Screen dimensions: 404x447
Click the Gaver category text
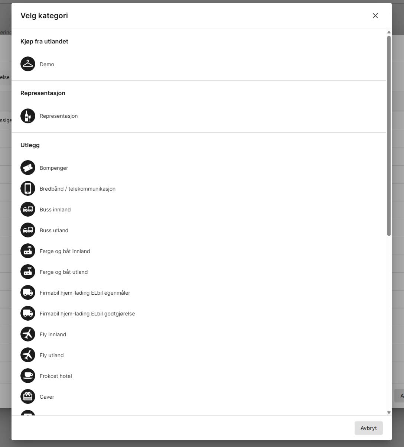click(x=47, y=397)
